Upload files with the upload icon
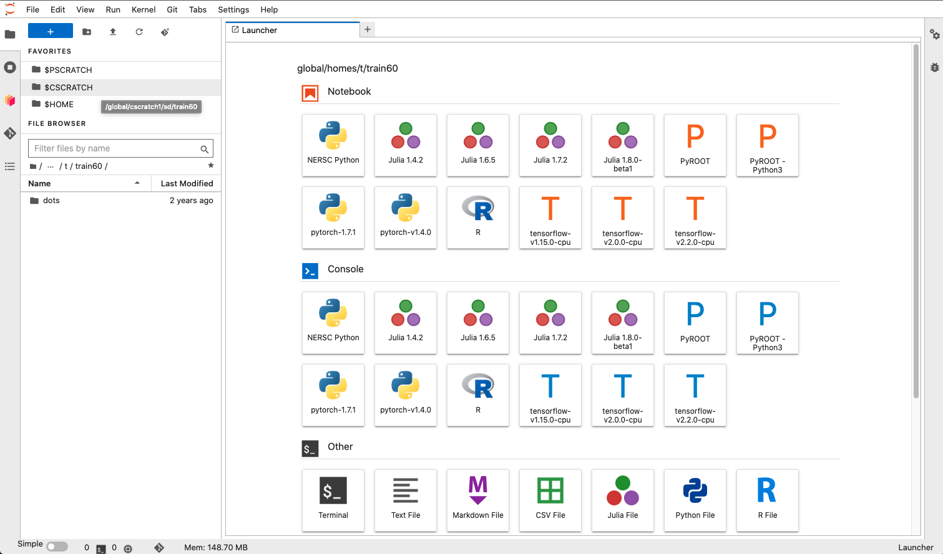Screen dimensions: 943x554 pyautogui.click(x=113, y=32)
